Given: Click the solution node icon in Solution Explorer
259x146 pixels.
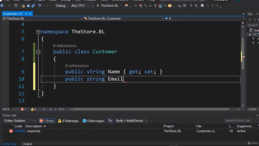Looking at the screenshot, I should [251, 30].
